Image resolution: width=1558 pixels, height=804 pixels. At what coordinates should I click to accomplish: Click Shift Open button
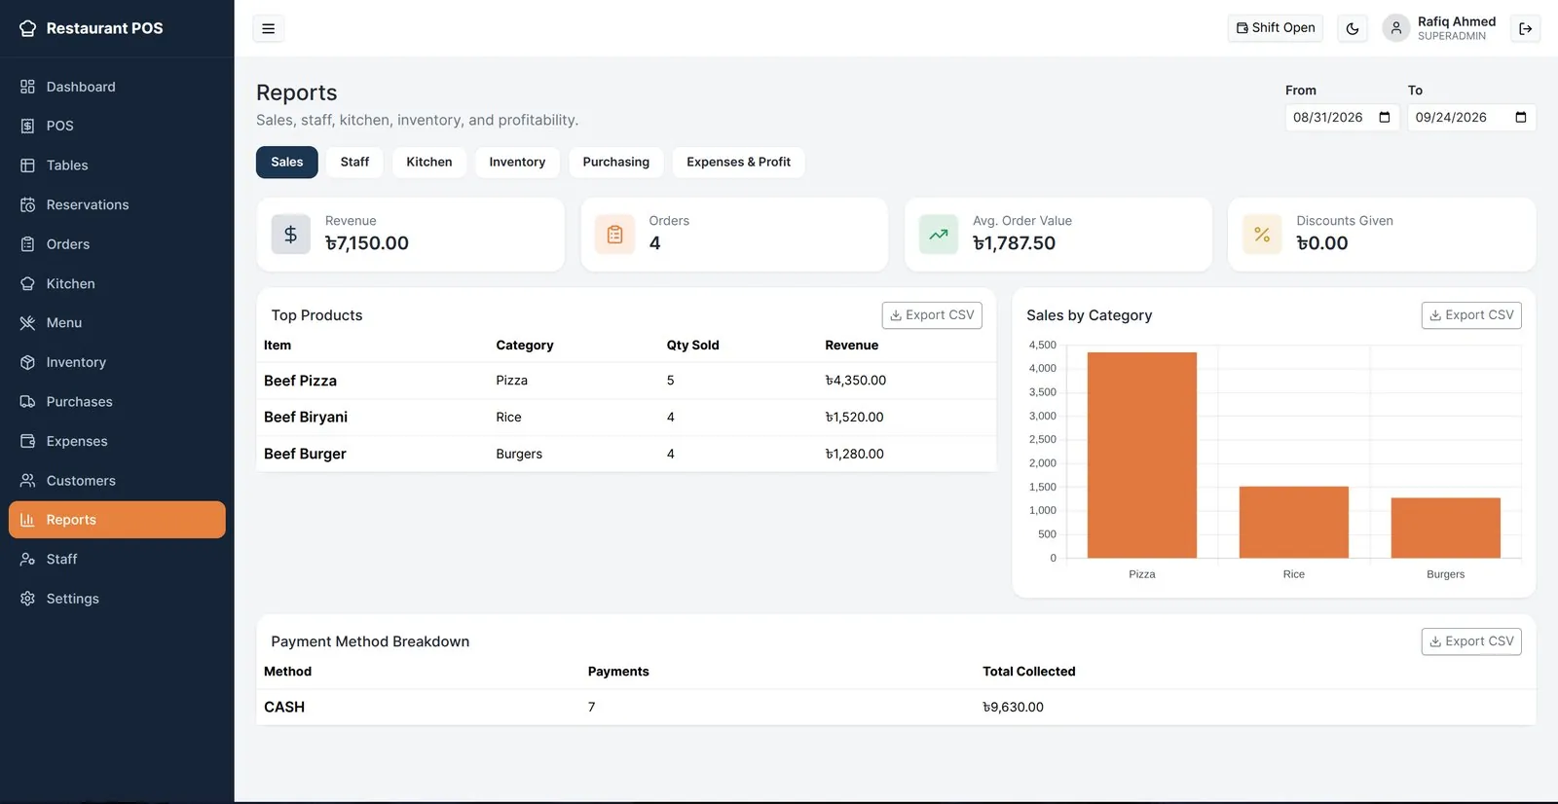tap(1276, 28)
